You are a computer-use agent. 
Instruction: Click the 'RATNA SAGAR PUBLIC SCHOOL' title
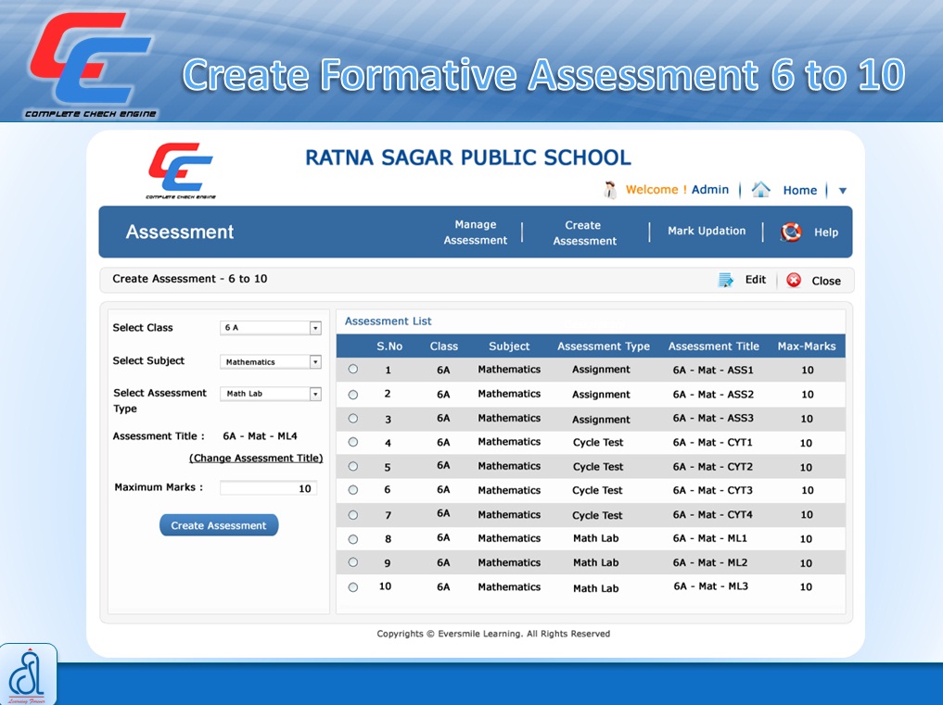(x=468, y=157)
